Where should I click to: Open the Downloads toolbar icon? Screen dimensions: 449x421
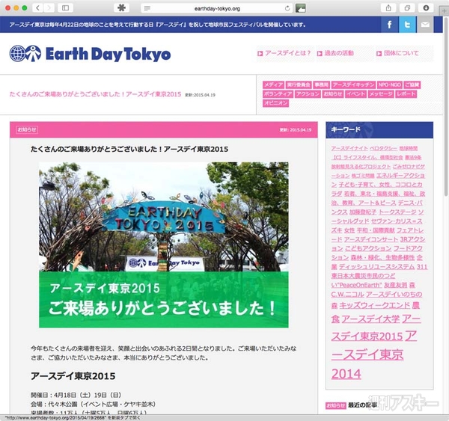tap(426, 8)
